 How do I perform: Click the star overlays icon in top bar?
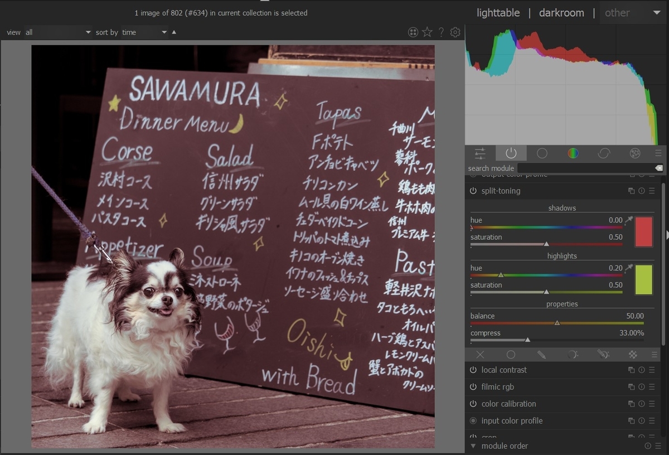click(427, 32)
